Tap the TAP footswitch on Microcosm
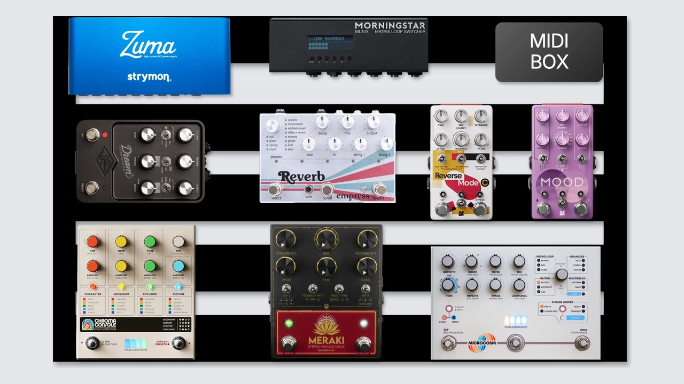This screenshot has height=384, width=684. pyautogui.click(x=449, y=343)
